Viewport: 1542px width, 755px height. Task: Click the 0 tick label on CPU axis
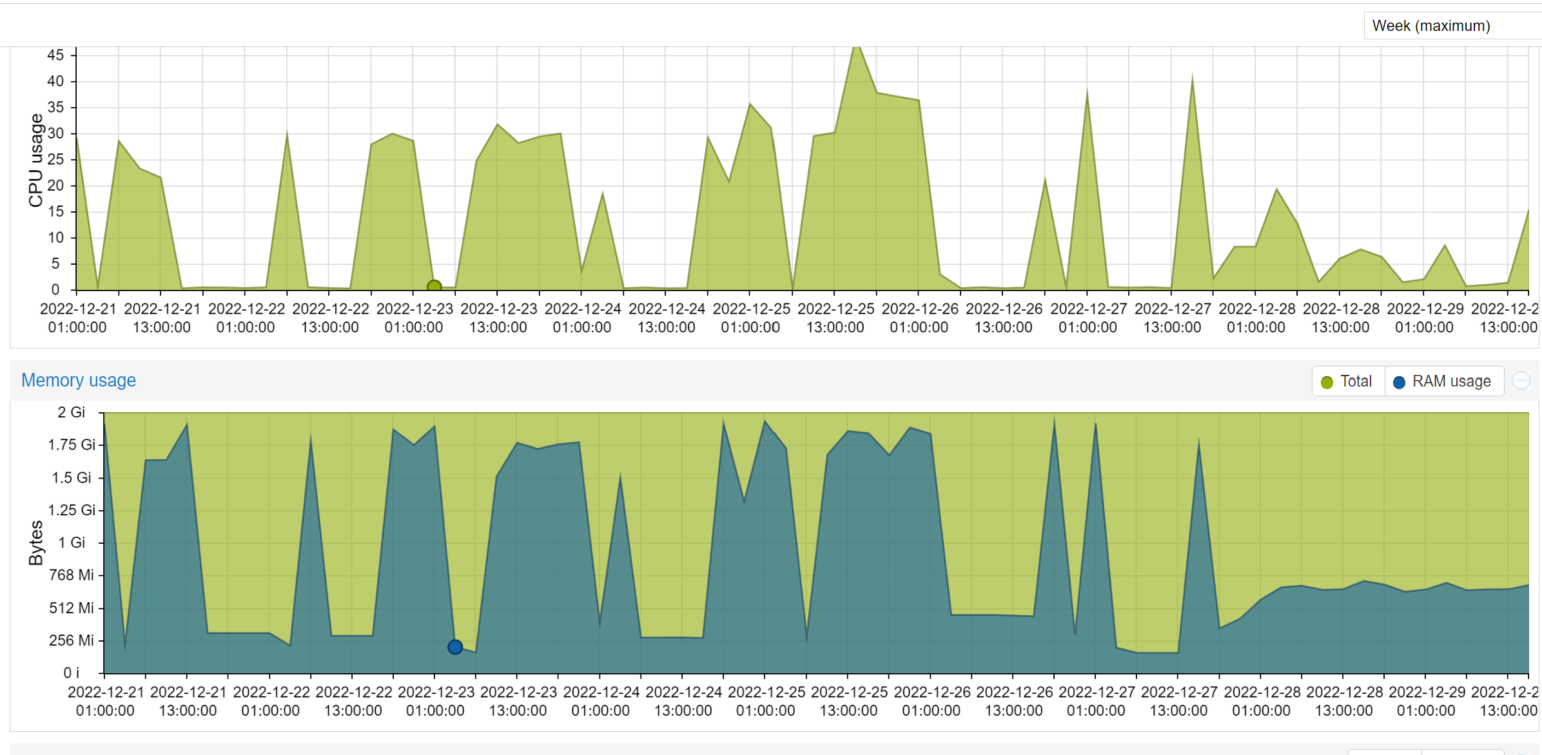[x=55, y=290]
